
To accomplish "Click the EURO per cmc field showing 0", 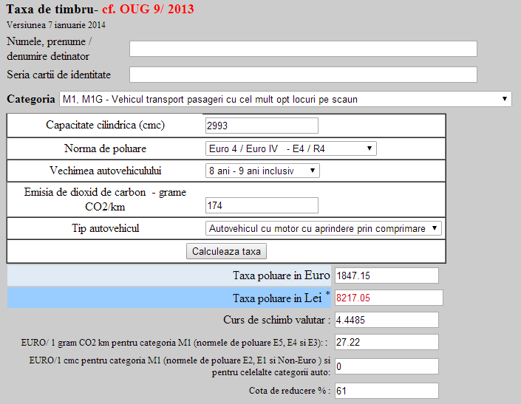I will tap(387, 366).
